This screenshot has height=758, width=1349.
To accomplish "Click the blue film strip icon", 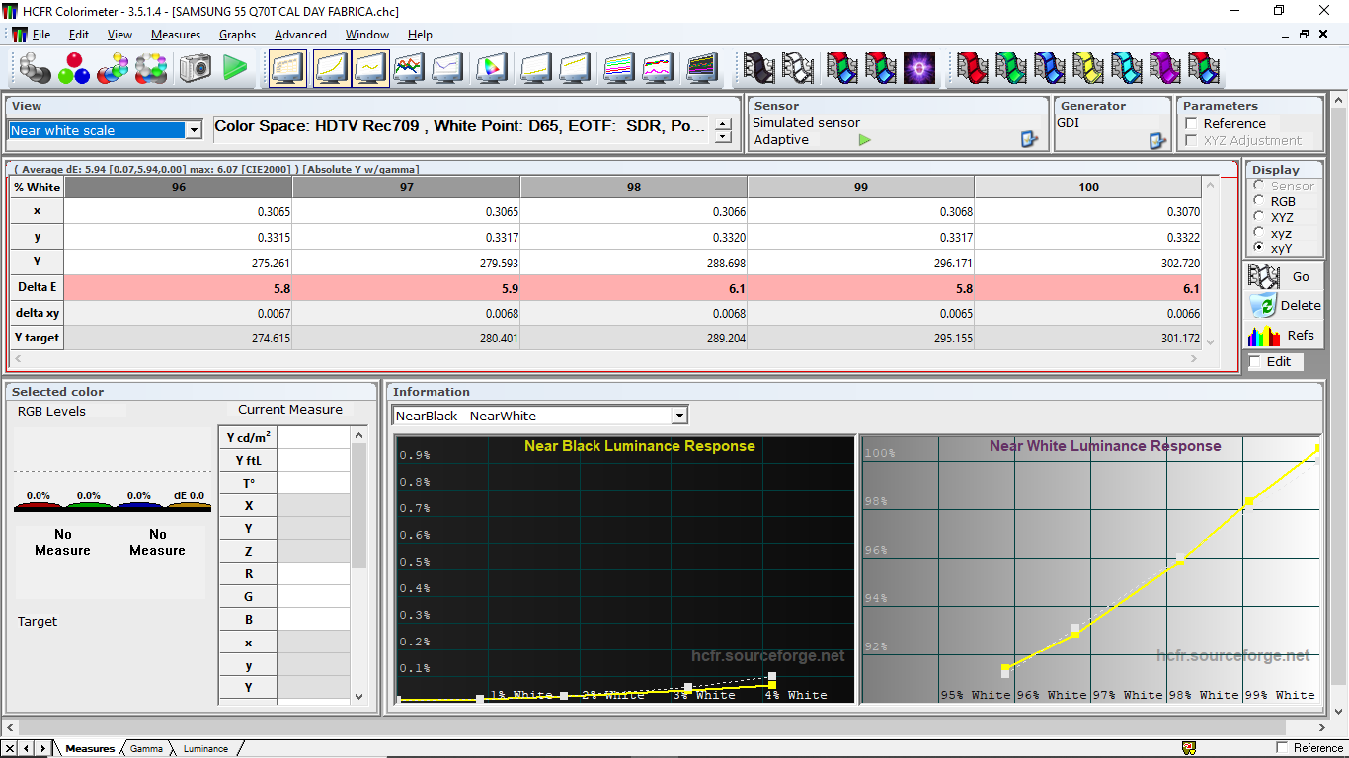I will point(1050,68).
